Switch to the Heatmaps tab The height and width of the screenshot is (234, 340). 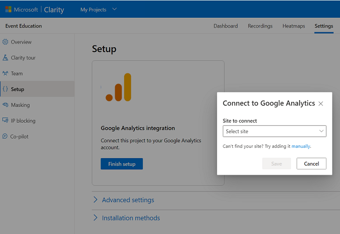294,26
